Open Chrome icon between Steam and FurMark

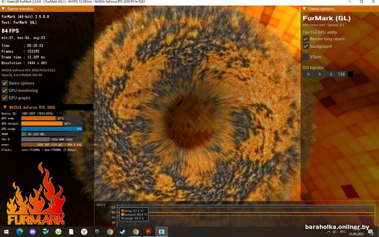pyautogui.click(x=136, y=232)
